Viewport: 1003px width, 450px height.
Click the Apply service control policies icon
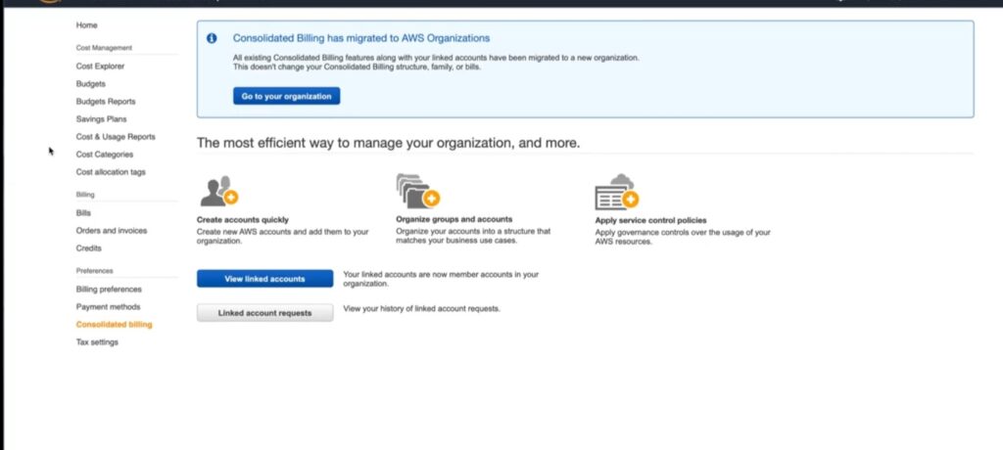click(617, 192)
